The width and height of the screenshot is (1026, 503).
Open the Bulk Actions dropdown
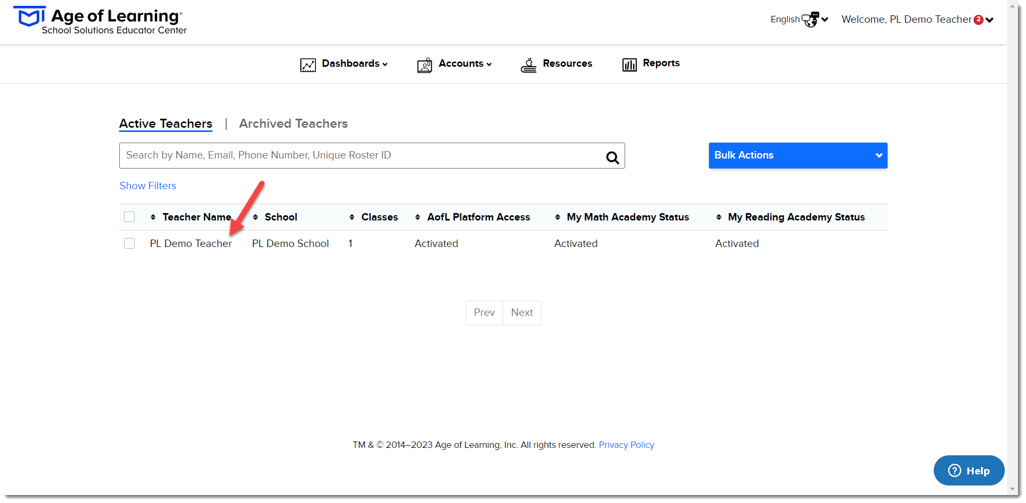coord(798,155)
